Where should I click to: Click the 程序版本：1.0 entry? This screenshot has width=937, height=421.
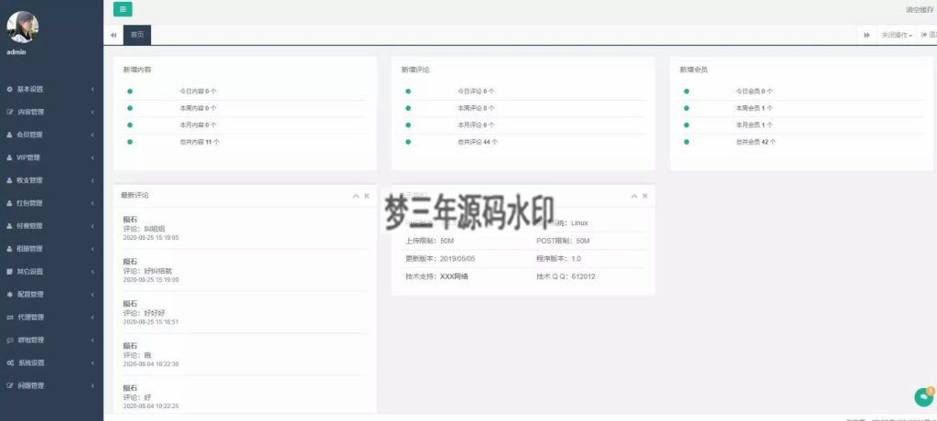pyautogui.click(x=559, y=259)
